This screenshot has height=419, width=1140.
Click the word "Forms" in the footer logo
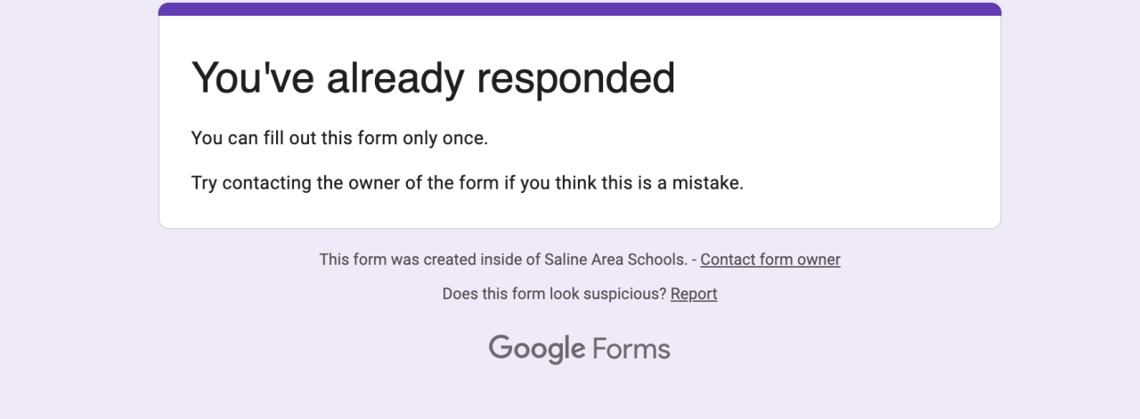pyautogui.click(x=631, y=348)
